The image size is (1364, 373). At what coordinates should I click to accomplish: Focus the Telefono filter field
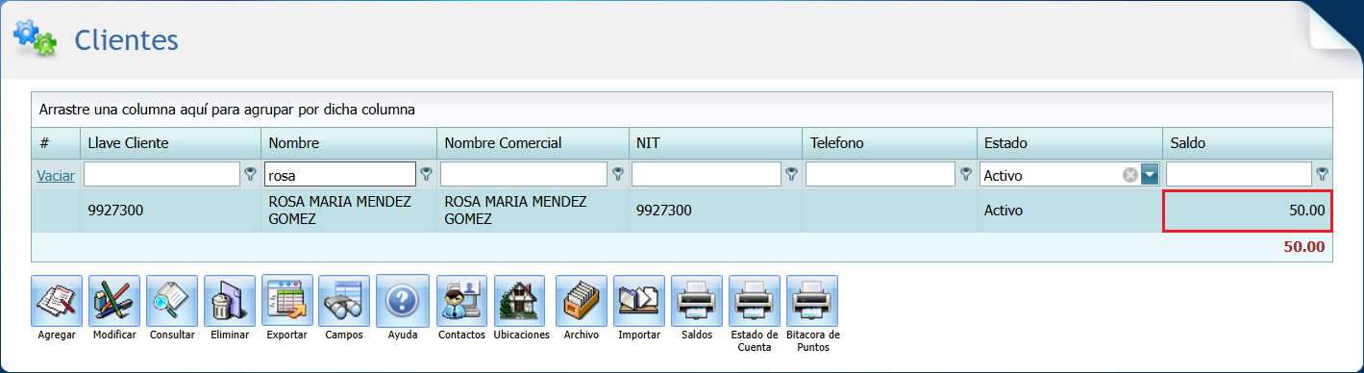[880, 174]
